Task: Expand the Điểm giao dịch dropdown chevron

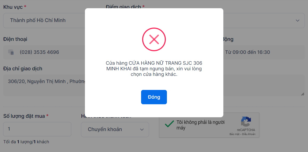Action: (298, 20)
